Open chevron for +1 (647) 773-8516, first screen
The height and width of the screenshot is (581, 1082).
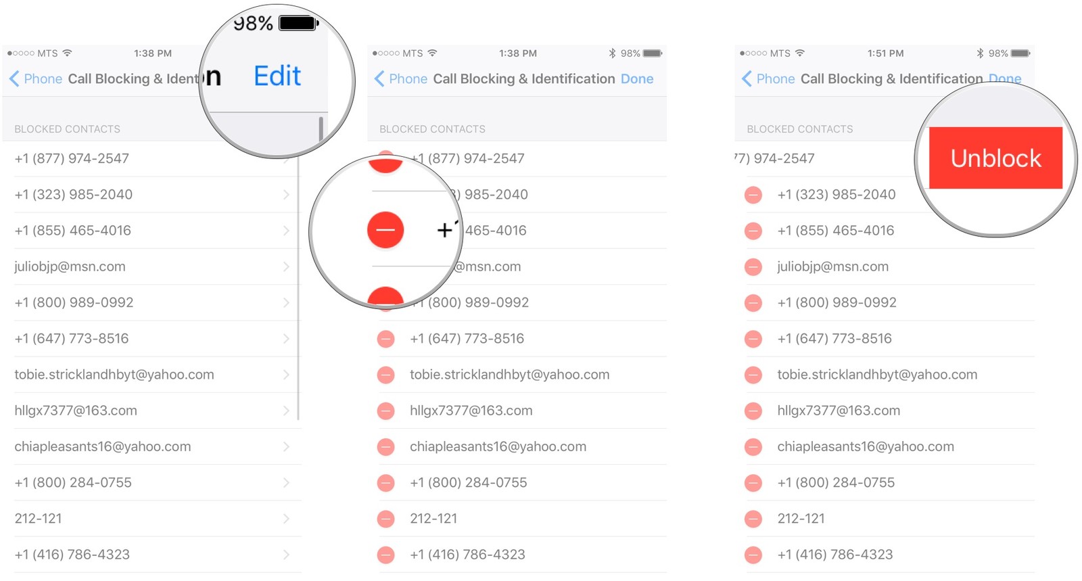287,339
